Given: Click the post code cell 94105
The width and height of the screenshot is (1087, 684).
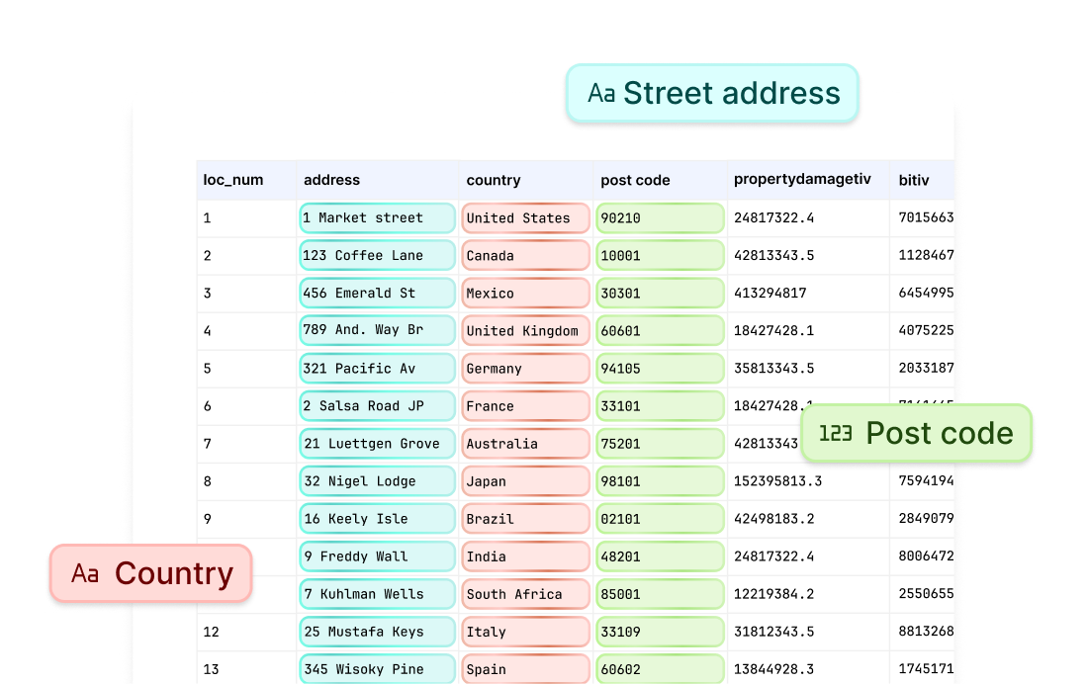Looking at the screenshot, I should [660, 368].
